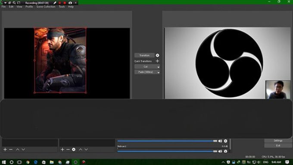Screen dimensions: 293x165
Task: Open transition settings gear beside Transition
Action: click(x=157, y=55)
